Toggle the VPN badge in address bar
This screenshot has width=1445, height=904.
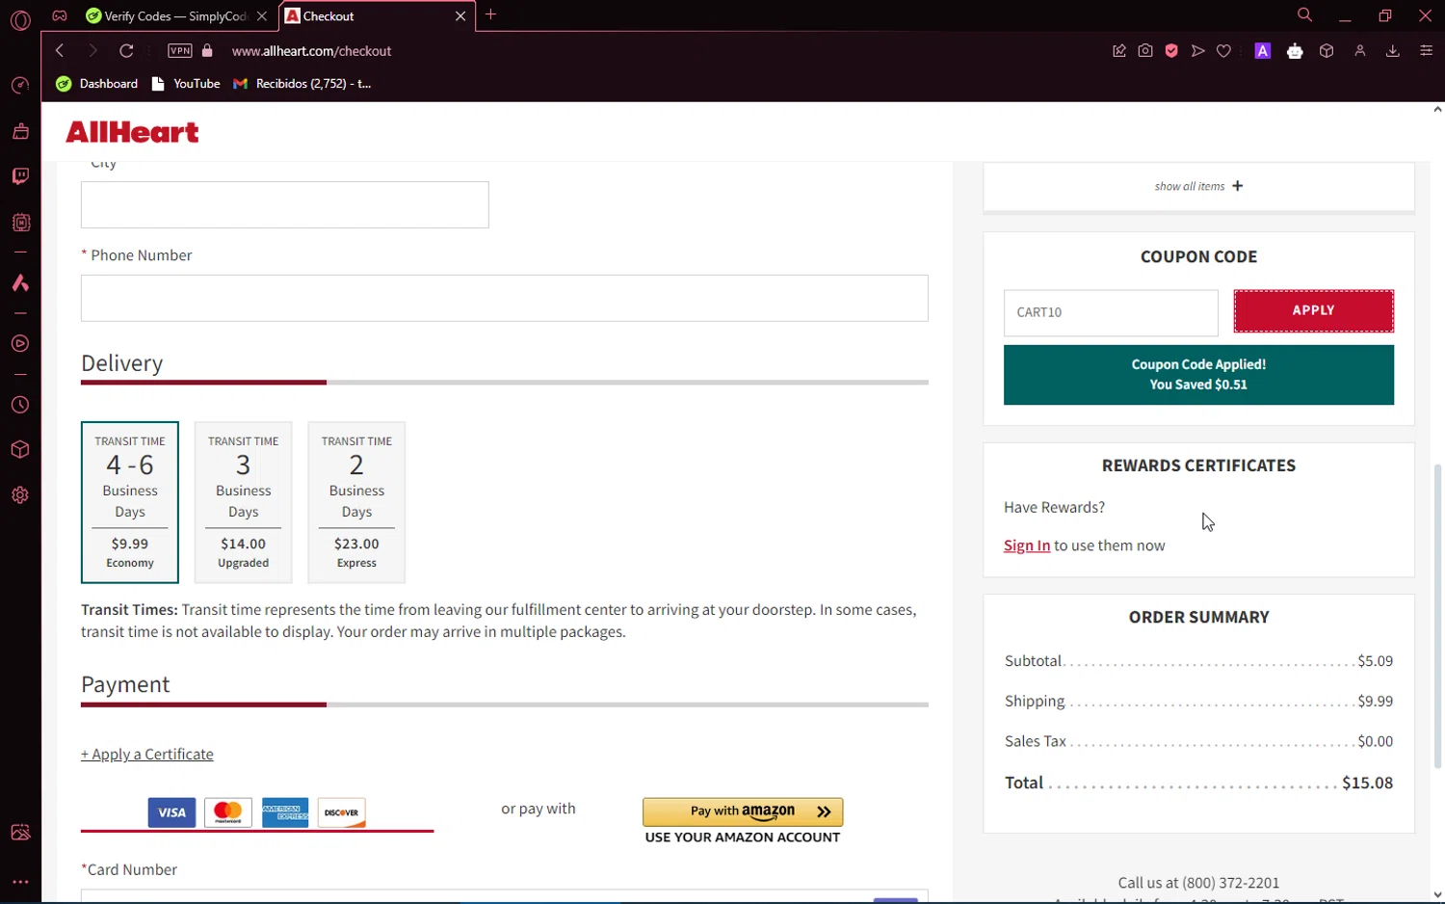coord(180,50)
